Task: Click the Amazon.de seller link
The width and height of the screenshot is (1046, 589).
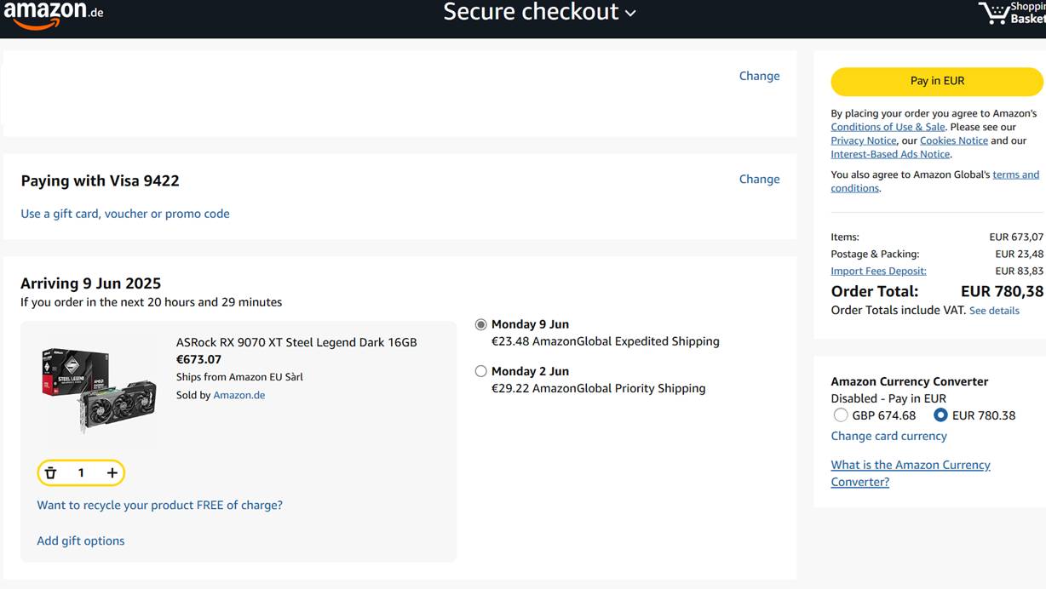Action: [239, 395]
